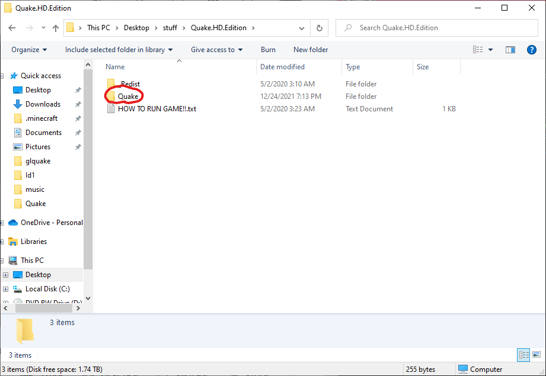
Task: Expand the chevron after This PC breadcrumb
Action: point(117,28)
